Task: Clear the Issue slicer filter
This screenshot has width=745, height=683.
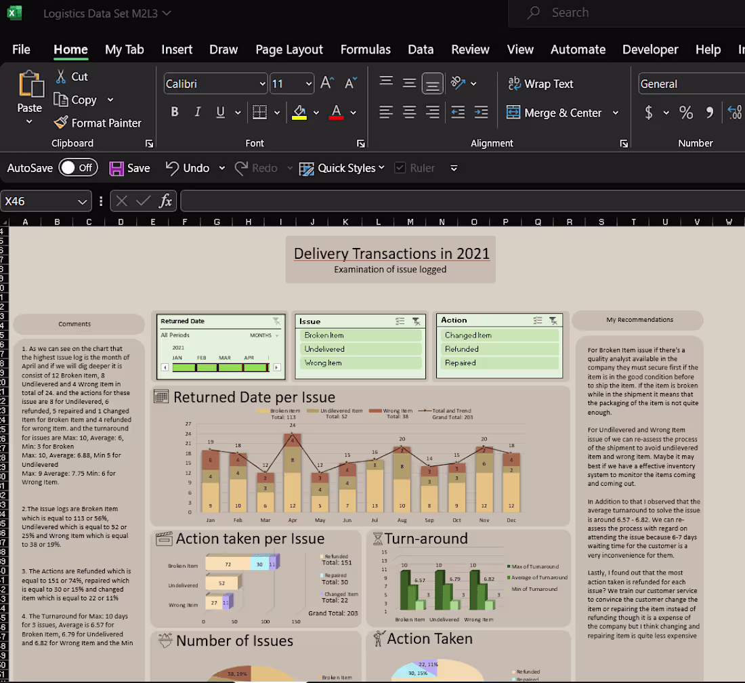Action: [415, 321]
